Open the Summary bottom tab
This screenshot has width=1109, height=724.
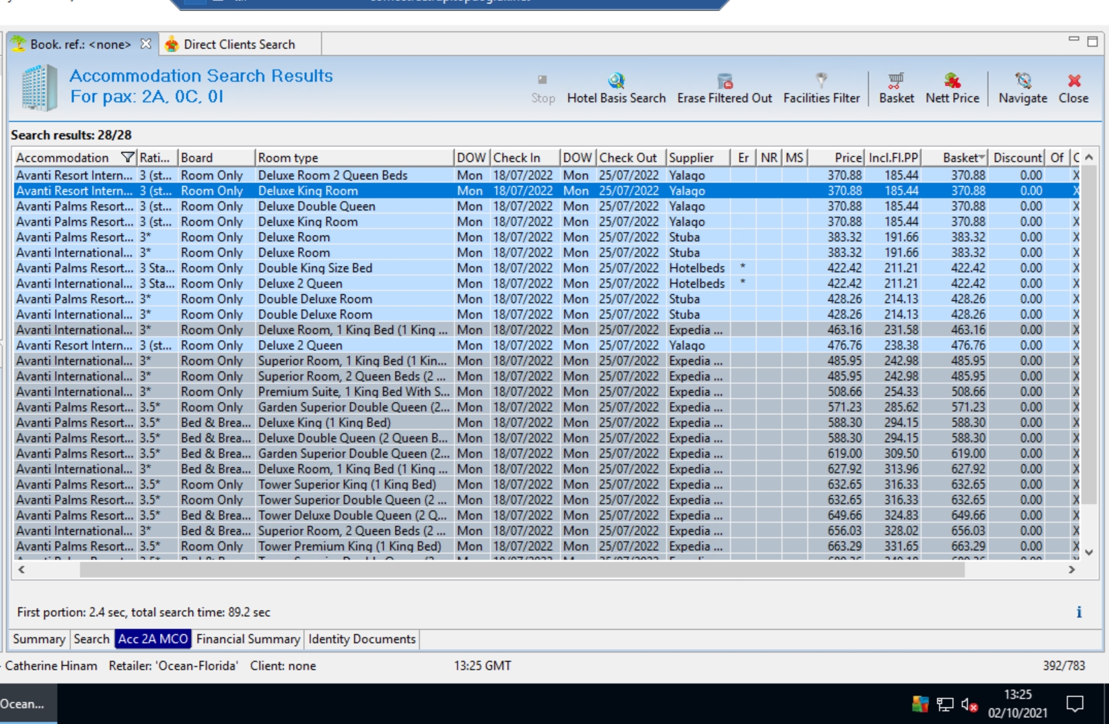39,639
